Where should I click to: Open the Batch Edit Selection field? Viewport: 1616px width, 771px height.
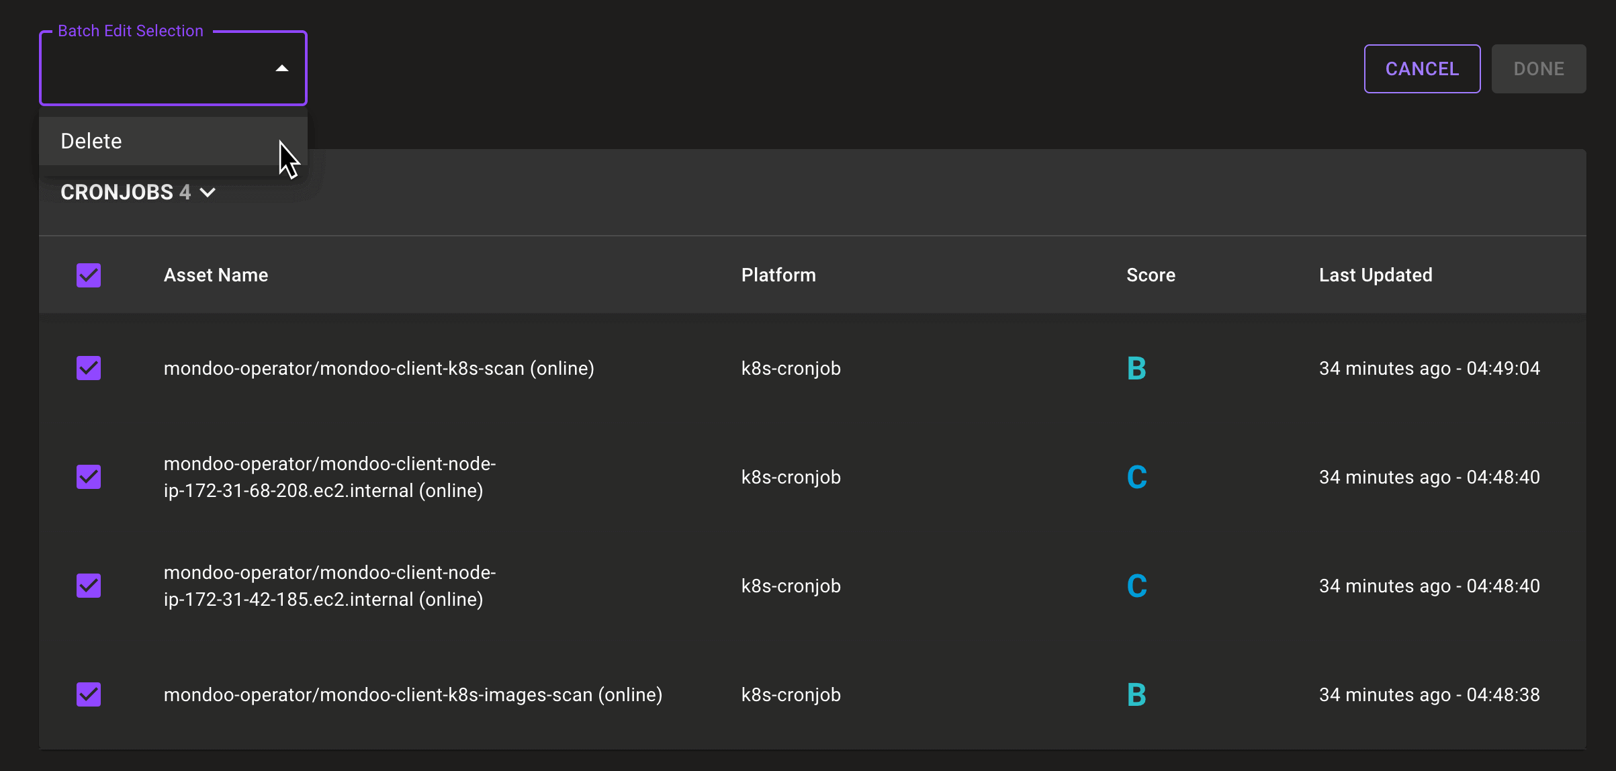(172, 68)
